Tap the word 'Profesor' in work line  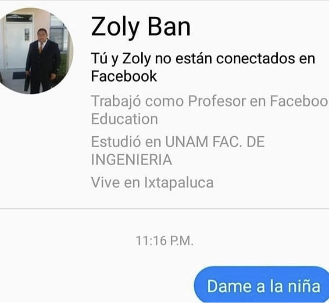(x=217, y=101)
